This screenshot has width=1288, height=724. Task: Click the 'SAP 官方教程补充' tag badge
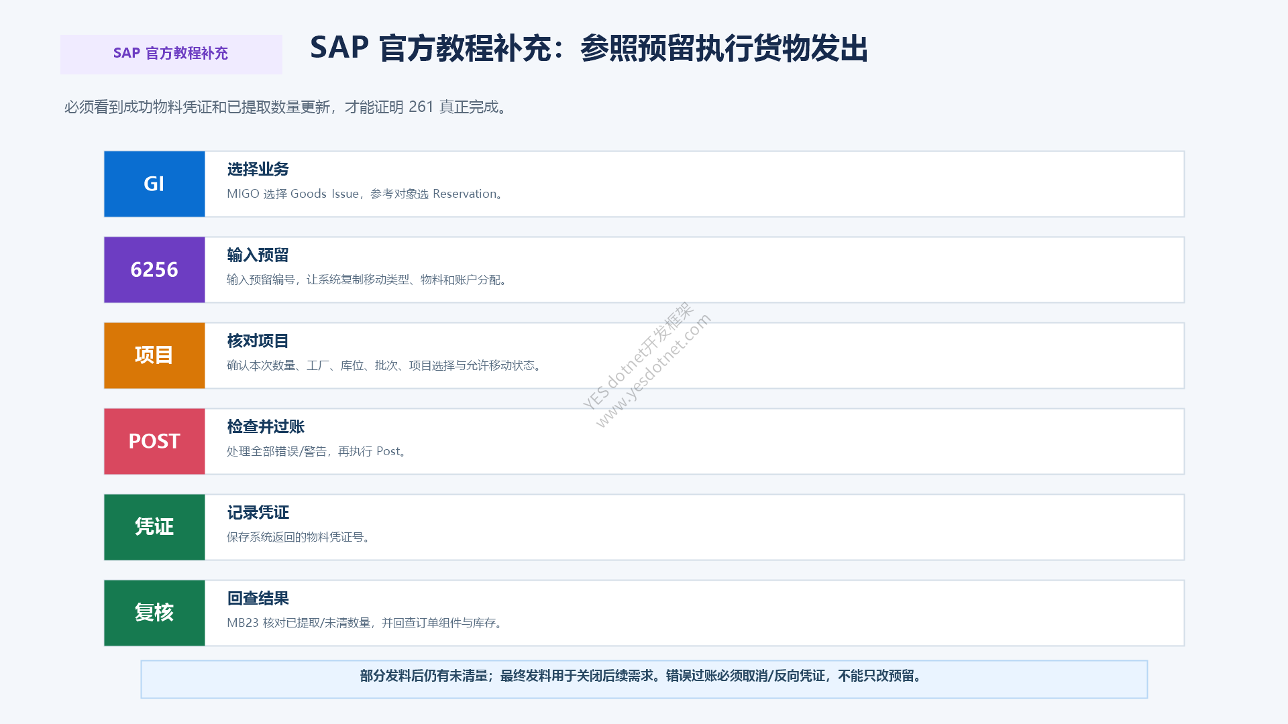point(171,54)
